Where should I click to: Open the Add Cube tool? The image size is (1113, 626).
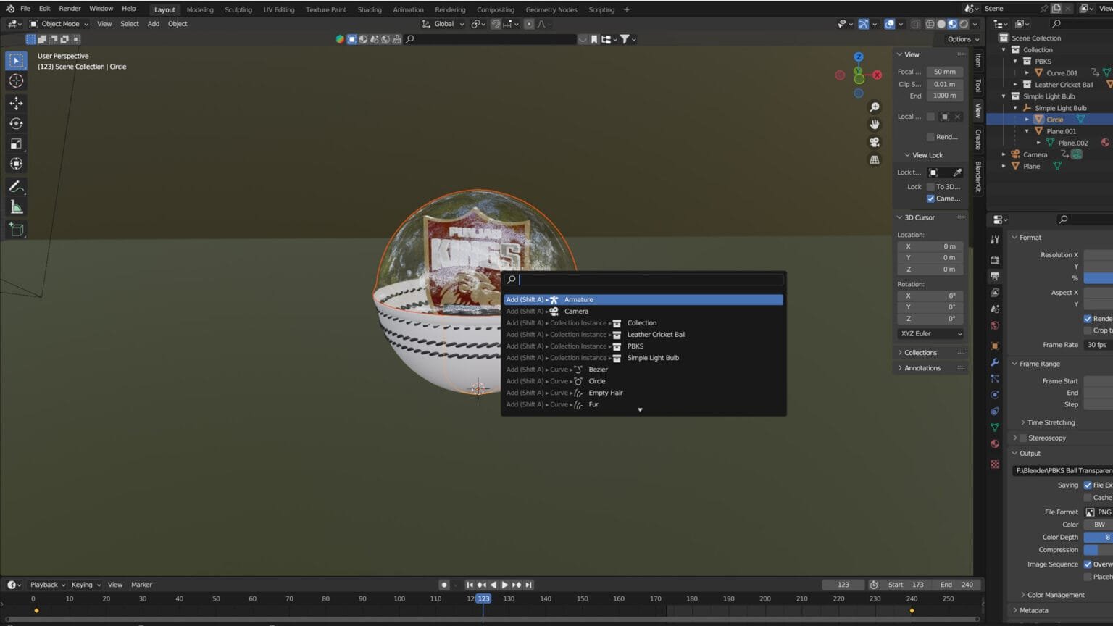pyautogui.click(x=16, y=230)
